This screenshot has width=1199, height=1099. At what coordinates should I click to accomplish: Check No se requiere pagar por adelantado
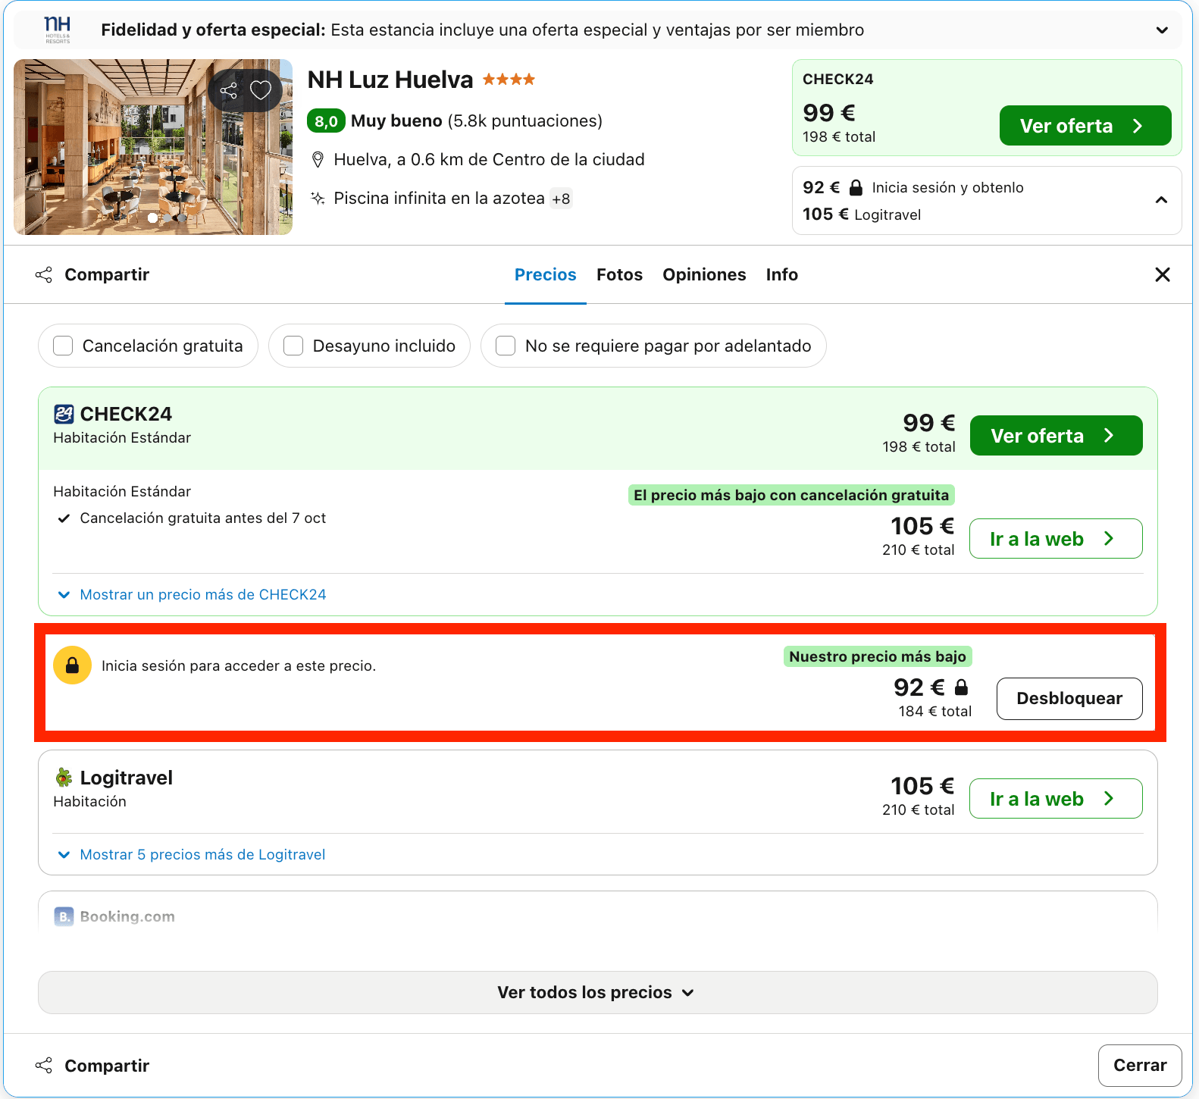[x=506, y=346]
